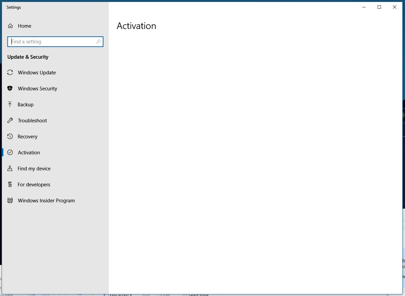The image size is (405, 296).
Task: Select the Troubleshoot wrench icon
Action: 10,120
